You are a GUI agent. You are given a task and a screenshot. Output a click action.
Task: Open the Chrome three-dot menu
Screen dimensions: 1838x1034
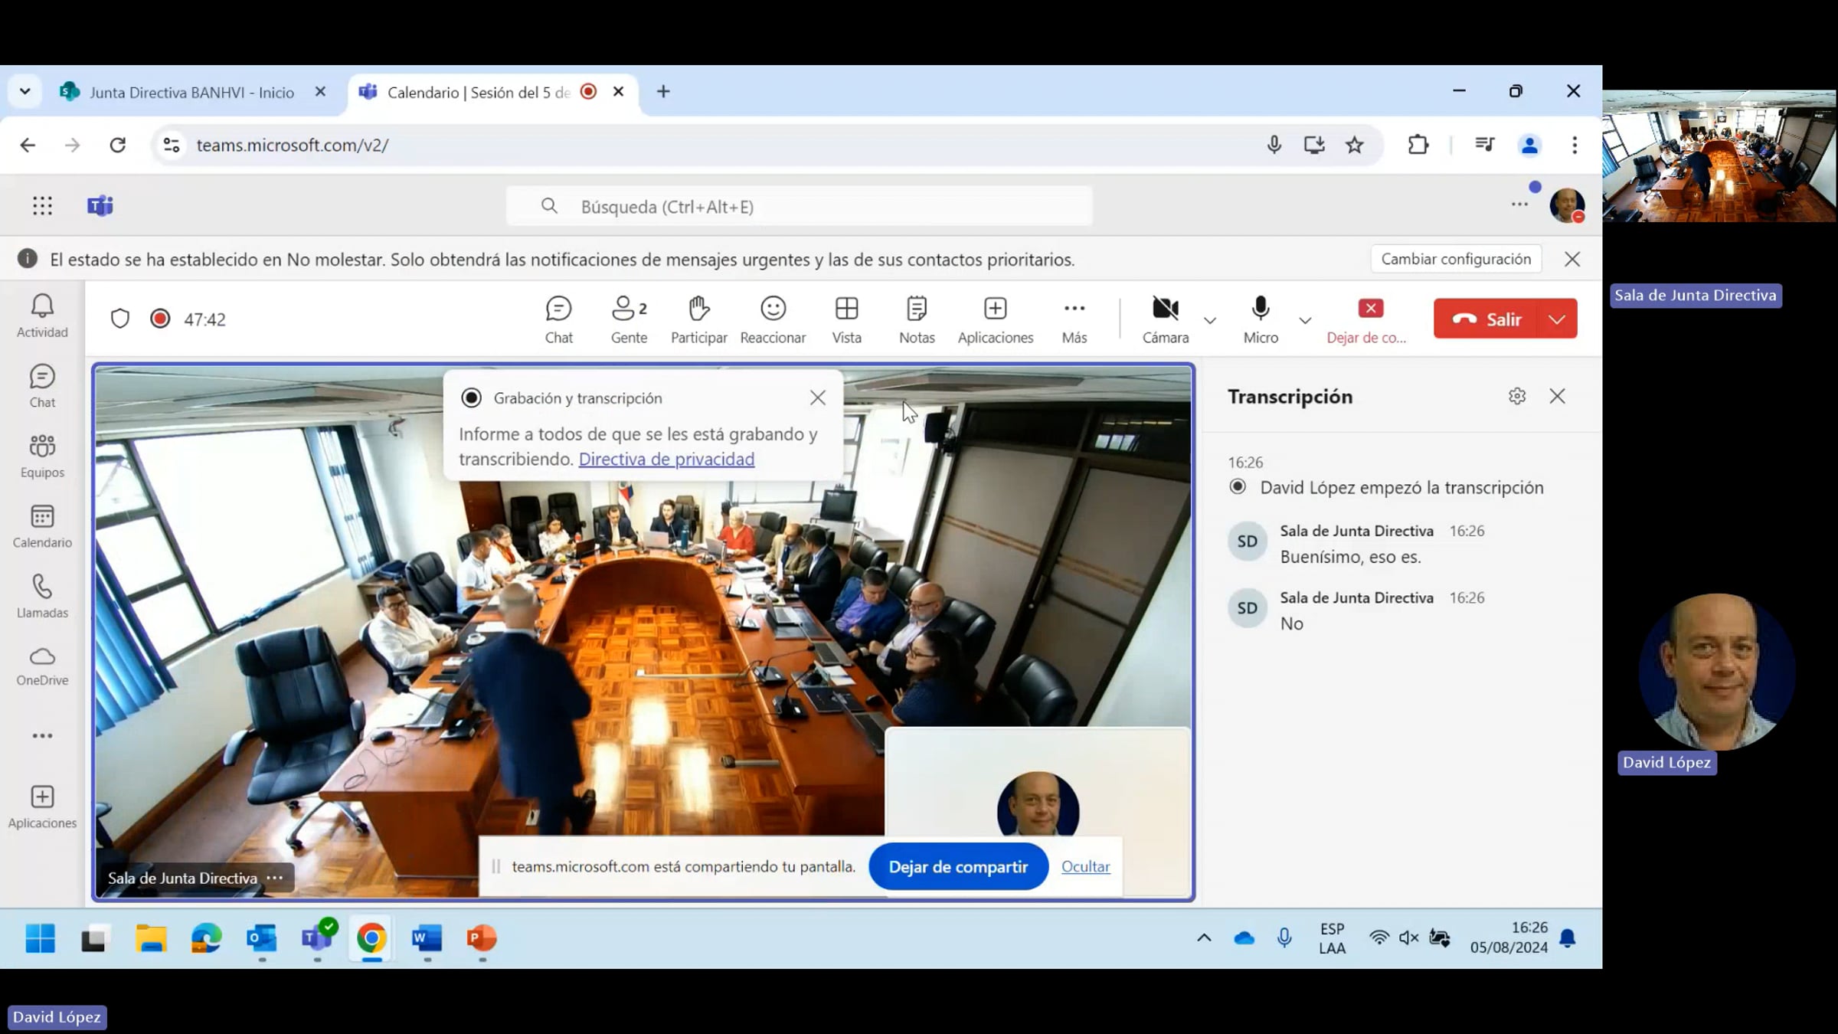pyautogui.click(x=1575, y=145)
